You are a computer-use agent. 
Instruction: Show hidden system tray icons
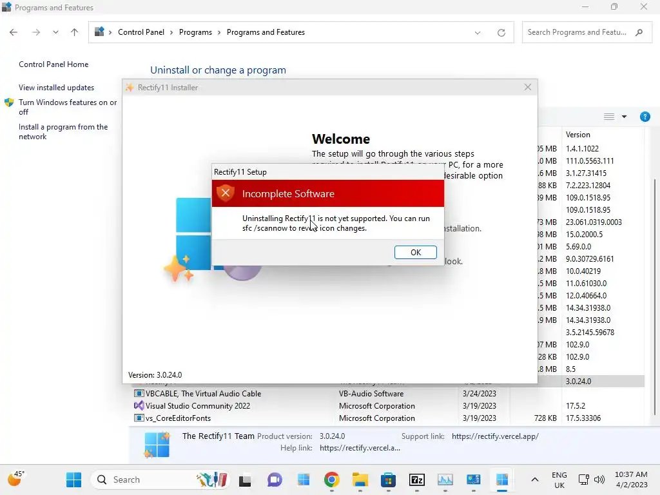tap(534, 480)
